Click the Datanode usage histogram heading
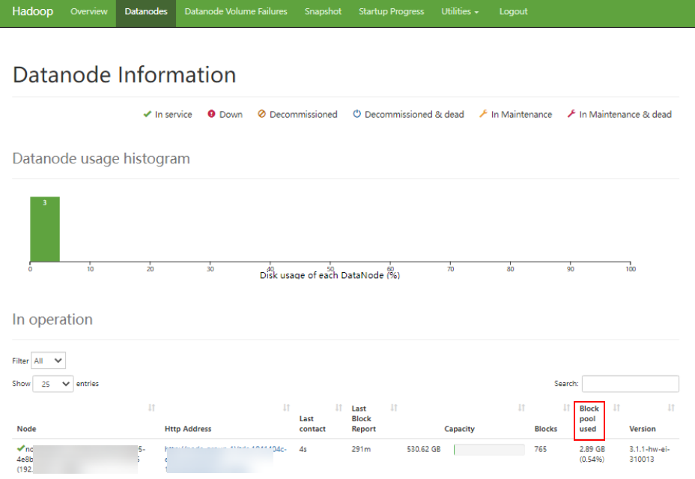Image resolution: width=695 pixels, height=479 pixels. click(101, 158)
